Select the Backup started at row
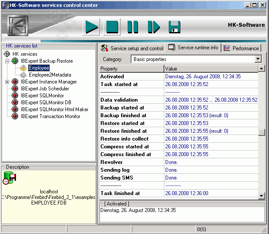The height and width of the screenshot is (234, 269). 179,108
